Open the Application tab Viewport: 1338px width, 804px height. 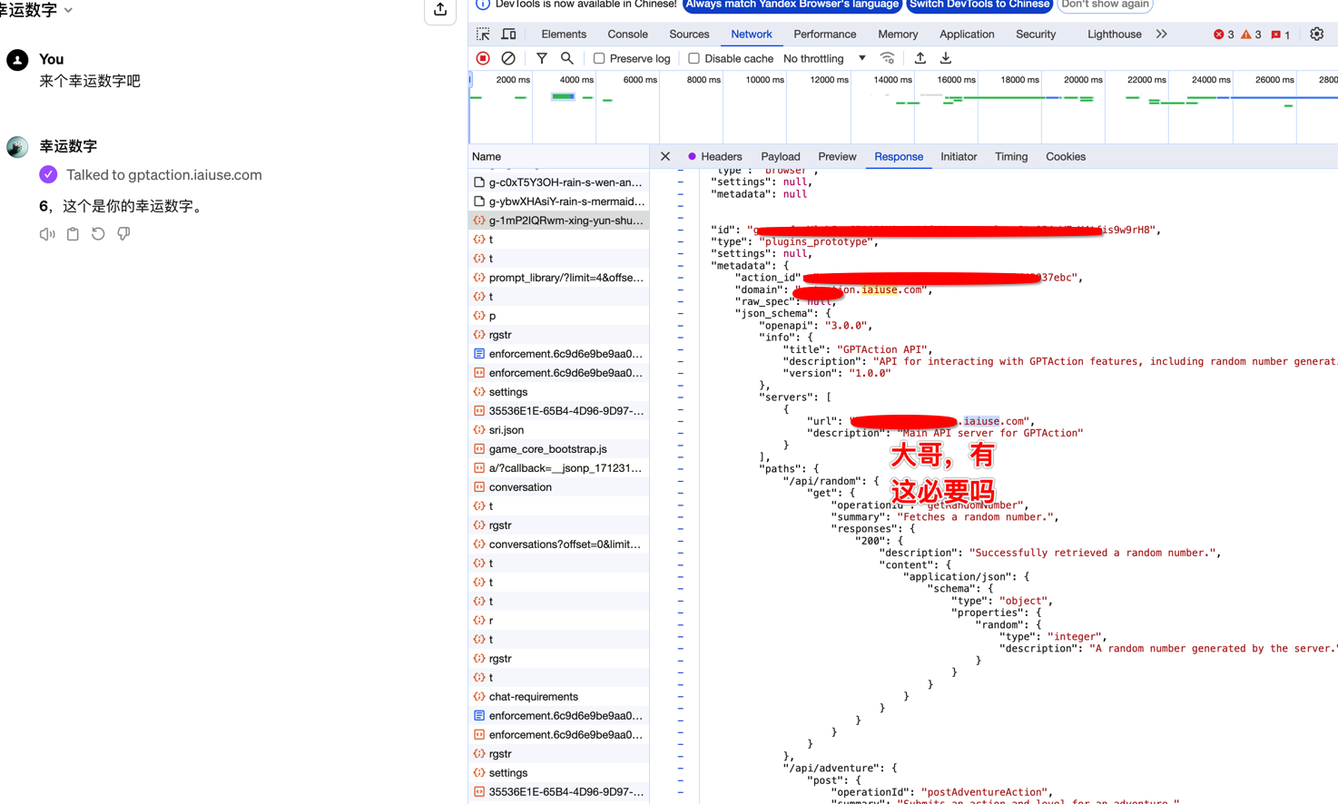(x=967, y=34)
